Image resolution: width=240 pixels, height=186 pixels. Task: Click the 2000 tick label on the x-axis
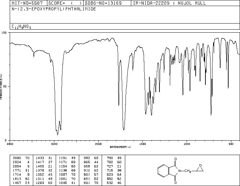click(98, 144)
